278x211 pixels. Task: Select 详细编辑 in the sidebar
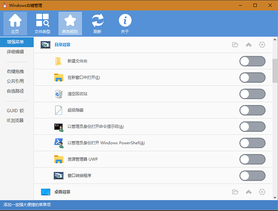click(15, 52)
